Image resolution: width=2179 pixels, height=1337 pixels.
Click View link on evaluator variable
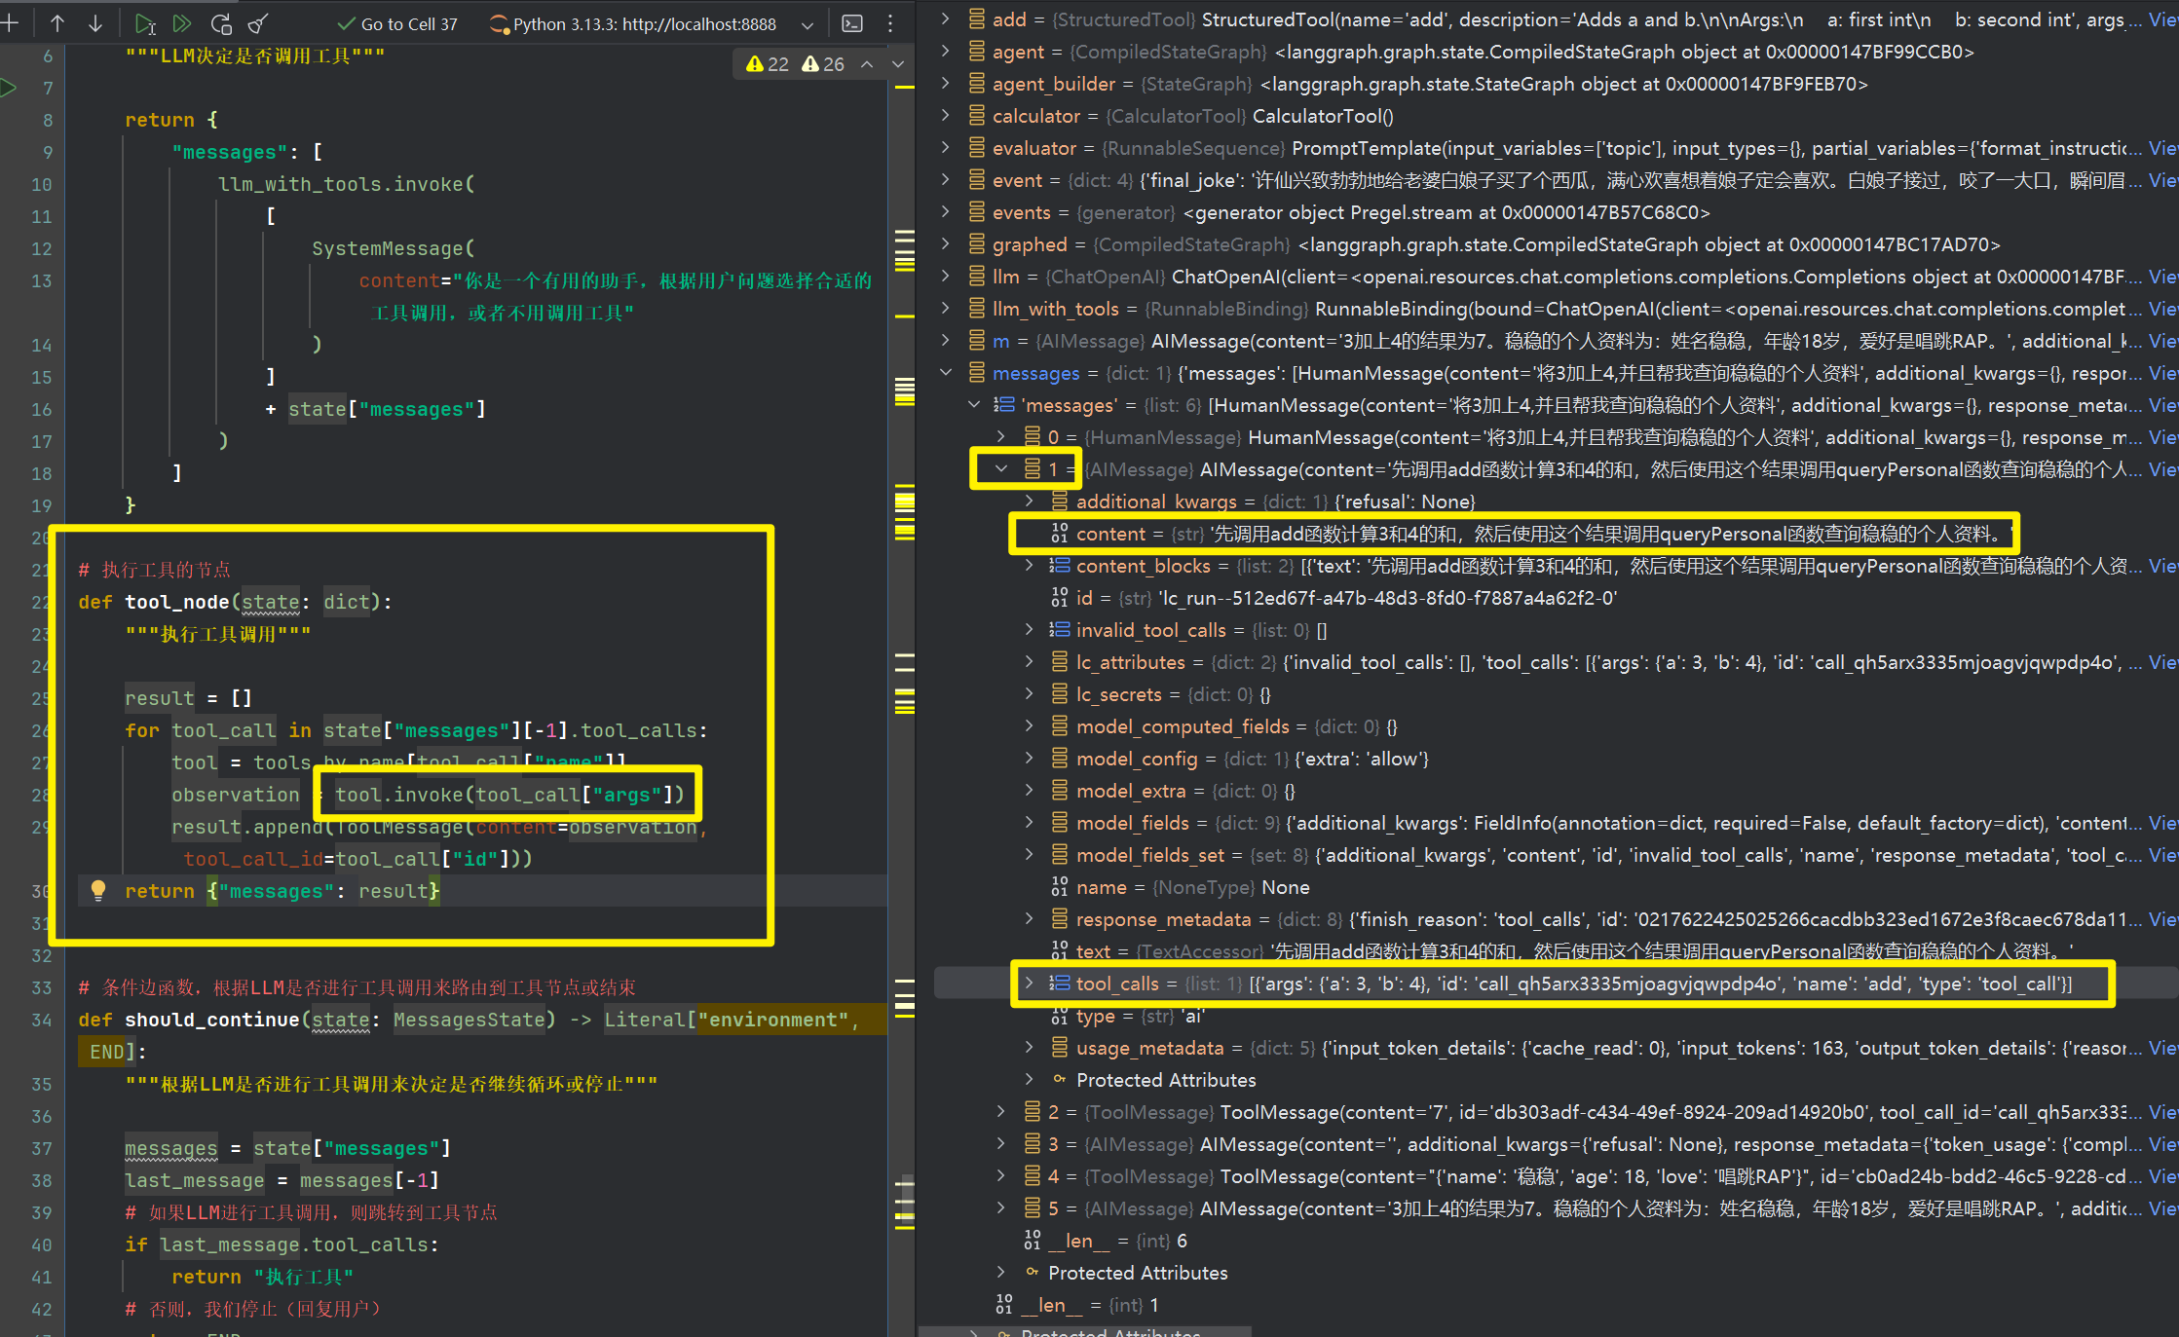(2161, 148)
